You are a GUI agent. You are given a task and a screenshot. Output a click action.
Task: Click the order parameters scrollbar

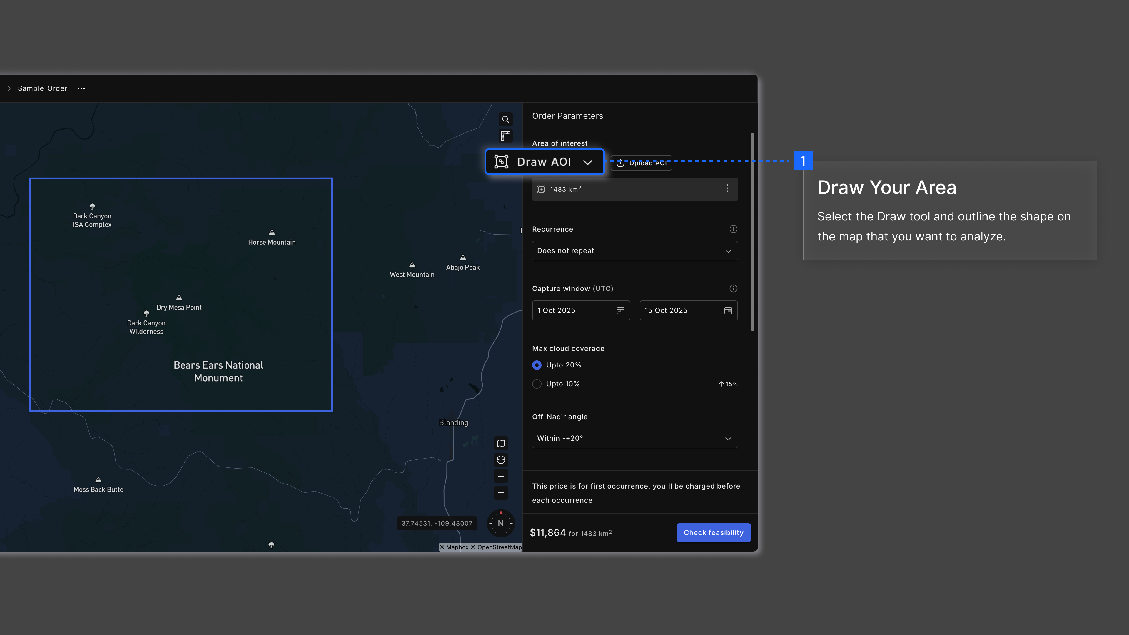tap(753, 232)
